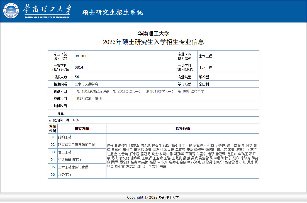
Task: Click the 一级学科(类别)名称 label cell
Action: coord(185,67)
